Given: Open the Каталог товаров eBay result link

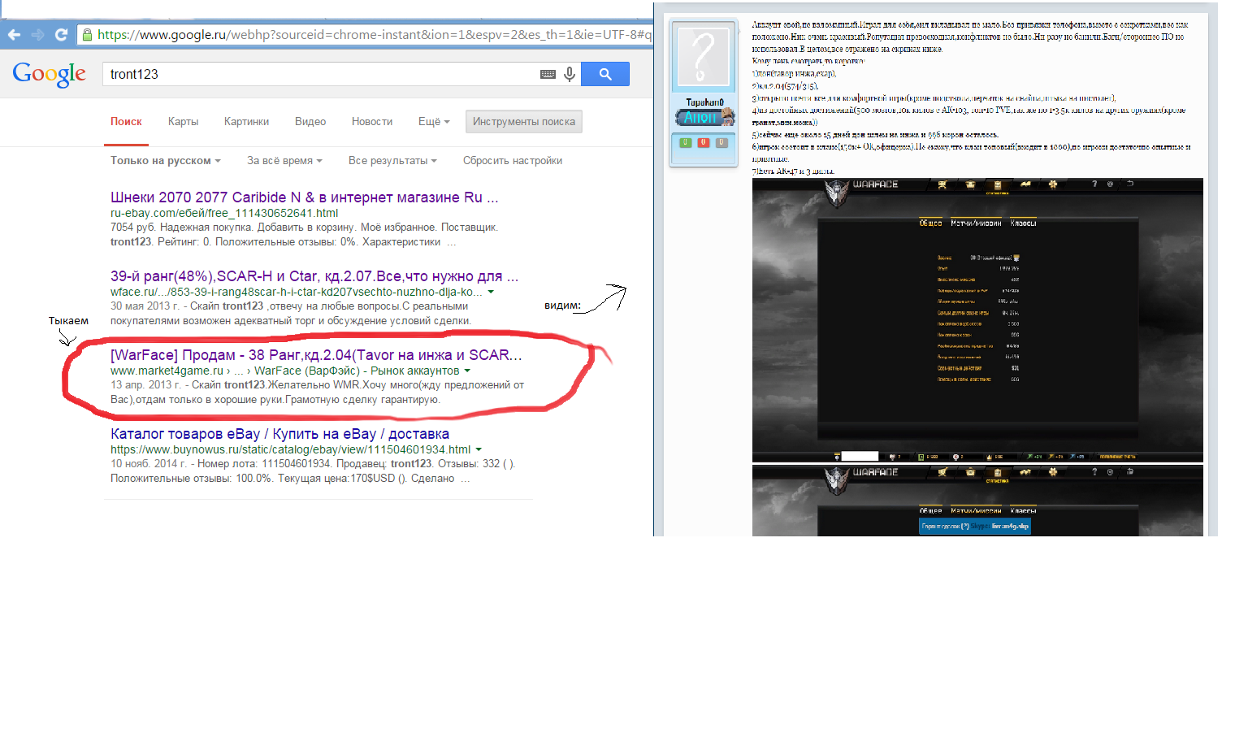Looking at the screenshot, I should [x=279, y=434].
